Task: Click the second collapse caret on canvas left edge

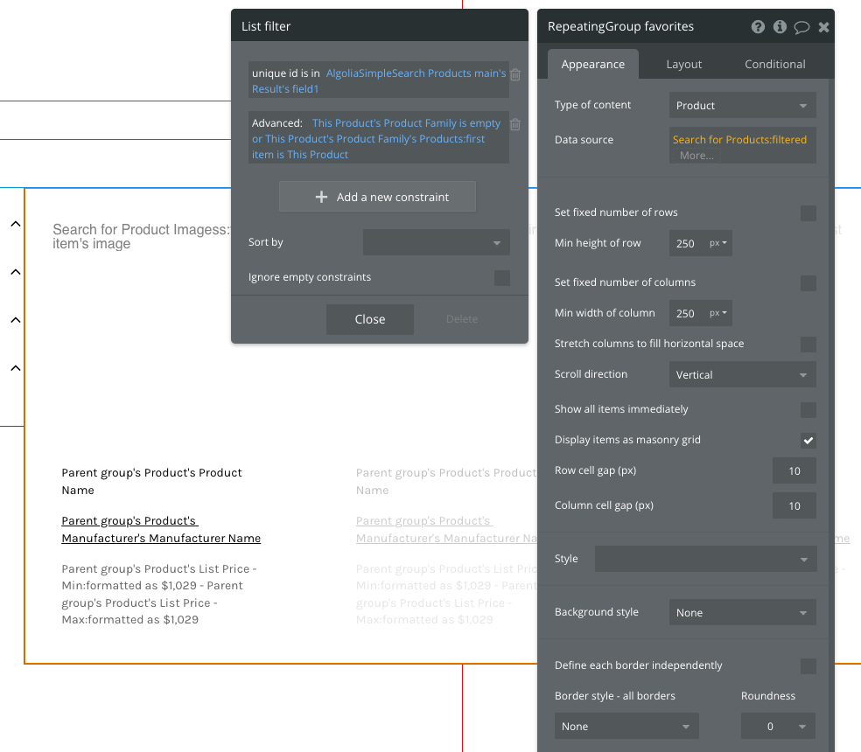Action: [16, 272]
